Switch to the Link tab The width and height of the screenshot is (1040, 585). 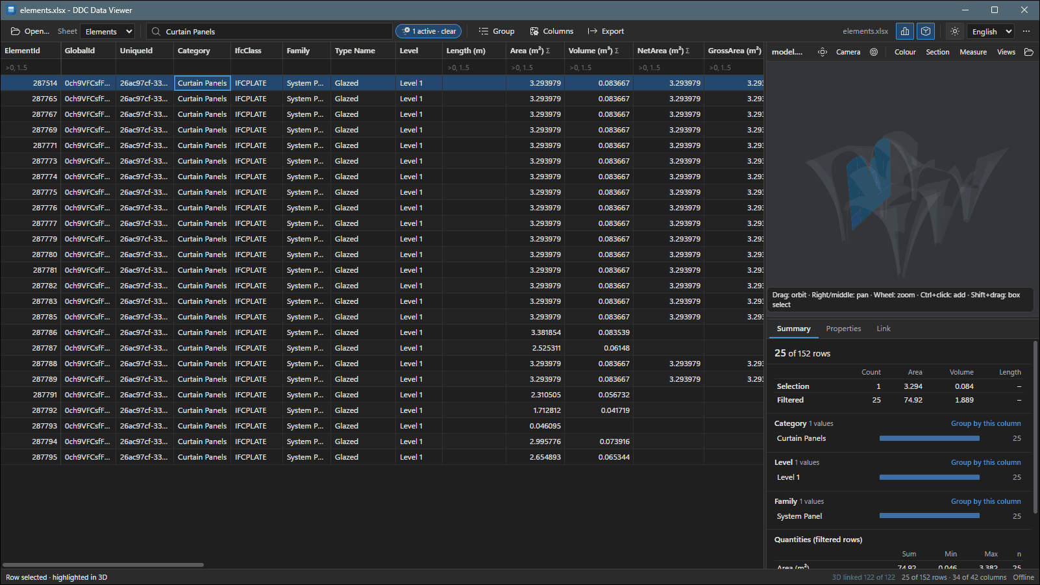point(884,329)
